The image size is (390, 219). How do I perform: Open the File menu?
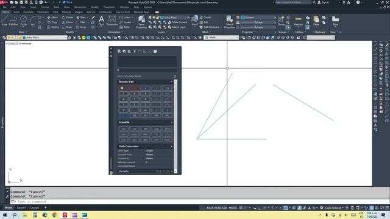point(5,7)
